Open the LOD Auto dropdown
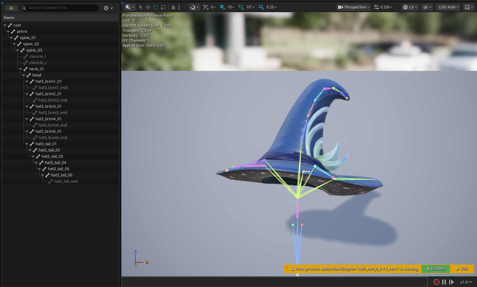 pyautogui.click(x=448, y=7)
